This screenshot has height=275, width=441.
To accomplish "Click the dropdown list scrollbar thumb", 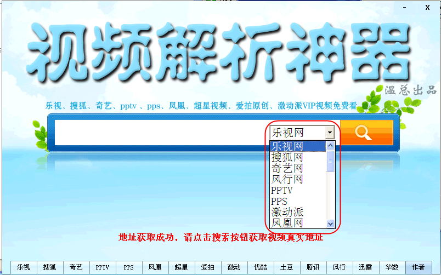I will click(x=330, y=161).
